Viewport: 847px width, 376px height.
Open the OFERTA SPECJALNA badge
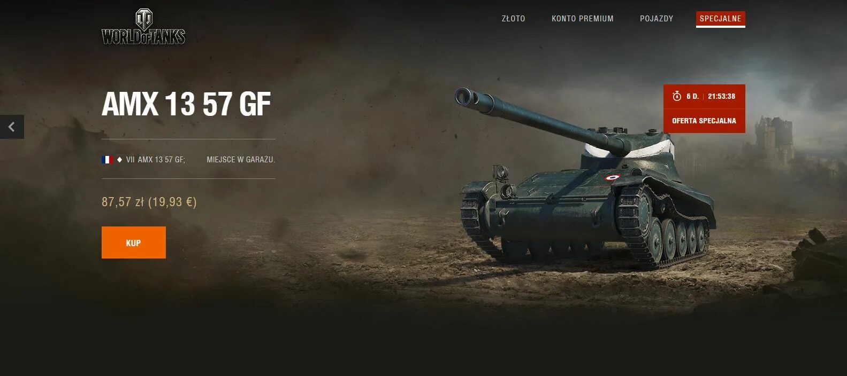[704, 121]
